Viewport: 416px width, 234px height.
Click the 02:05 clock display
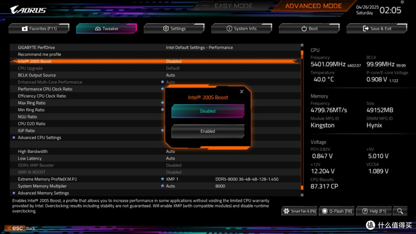pos(390,10)
